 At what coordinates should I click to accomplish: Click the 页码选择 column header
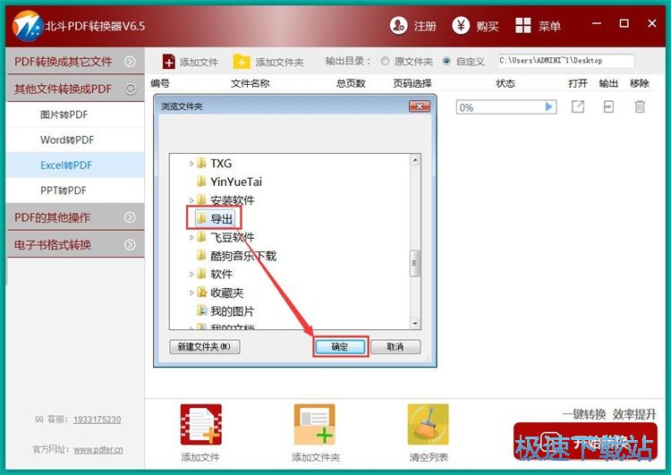412,83
